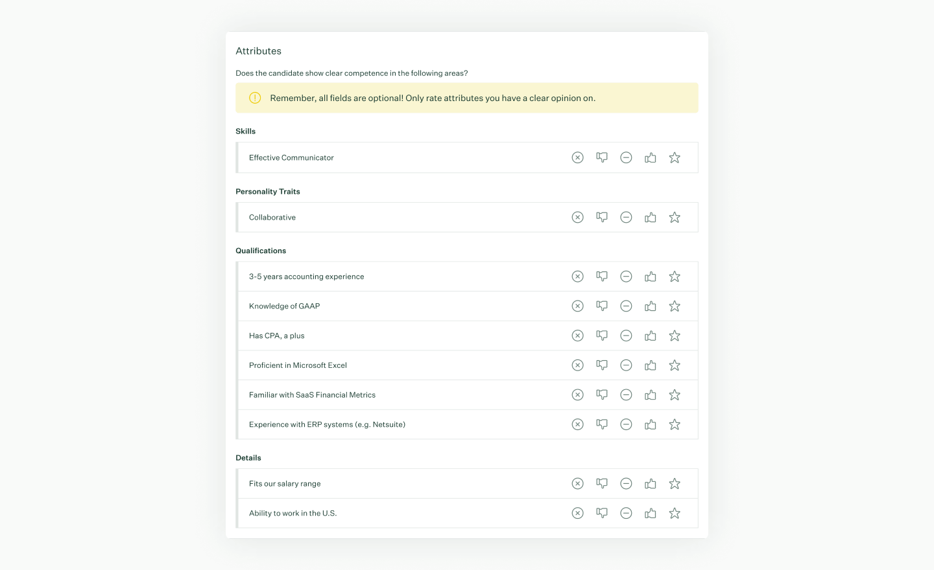This screenshot has height=570, width=934.
Task: Give Effective Communicator a thumbs down
Action: (602, 157)
